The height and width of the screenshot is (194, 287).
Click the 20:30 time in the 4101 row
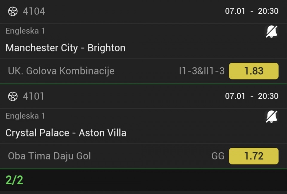coord(268,96)
